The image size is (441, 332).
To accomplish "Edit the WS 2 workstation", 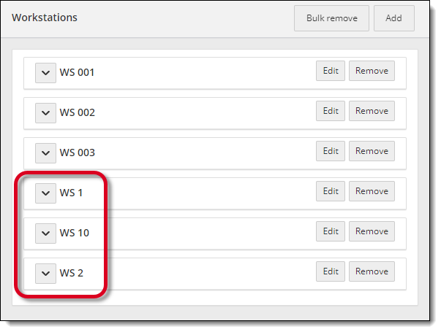I will coord(331,271).
